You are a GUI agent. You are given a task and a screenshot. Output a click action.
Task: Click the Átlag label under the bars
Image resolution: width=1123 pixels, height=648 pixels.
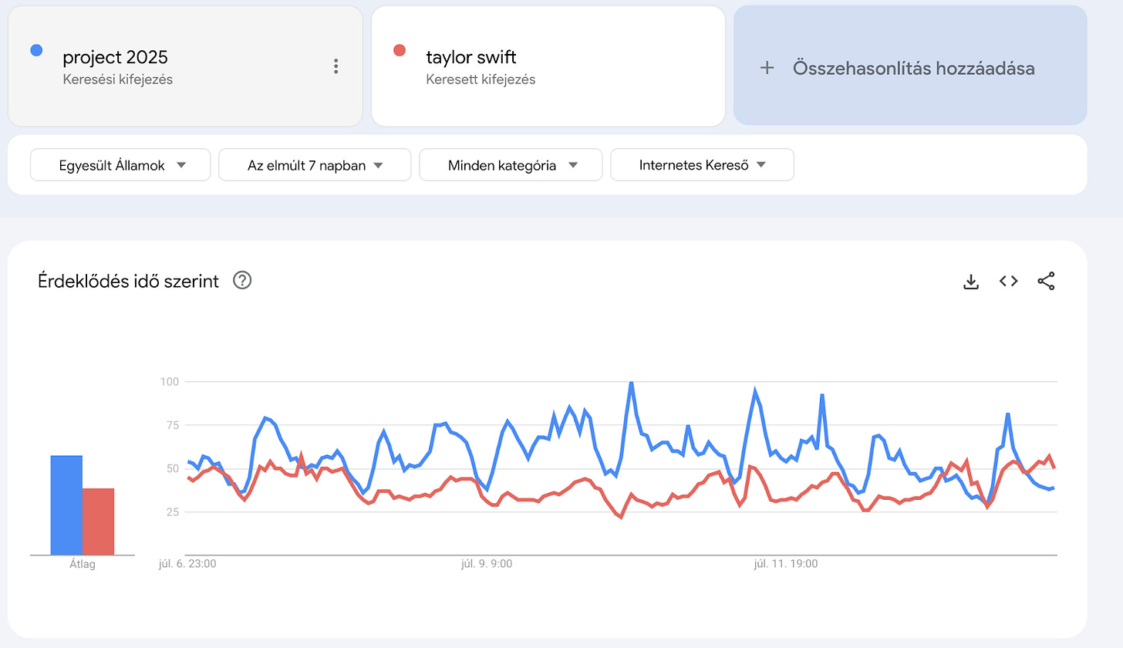tap(83, 565)
